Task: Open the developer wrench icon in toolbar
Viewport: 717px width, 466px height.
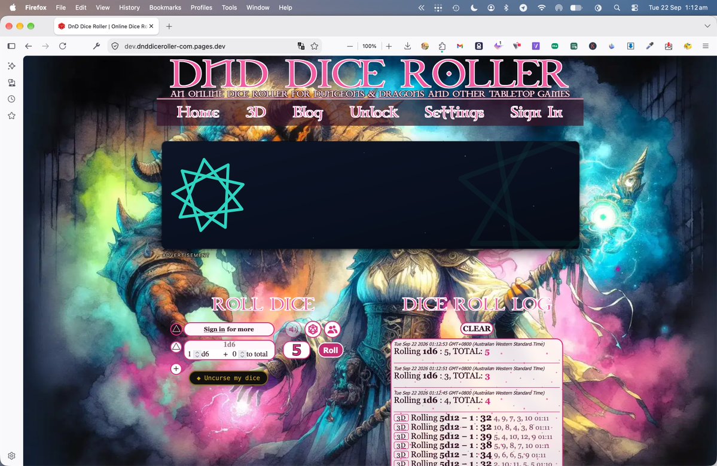Action: pyautogui.click(x=96, y=46)
